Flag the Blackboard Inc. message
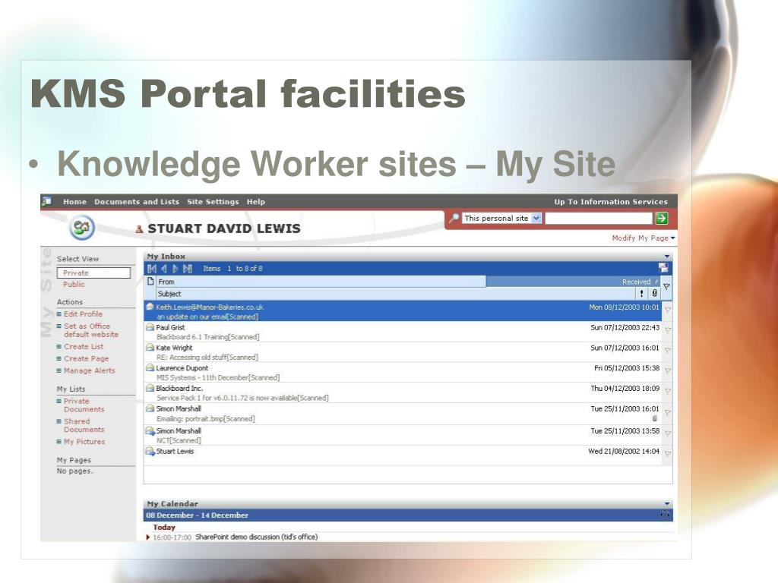This screenshot has height=583, width=778. pos(668,391)
